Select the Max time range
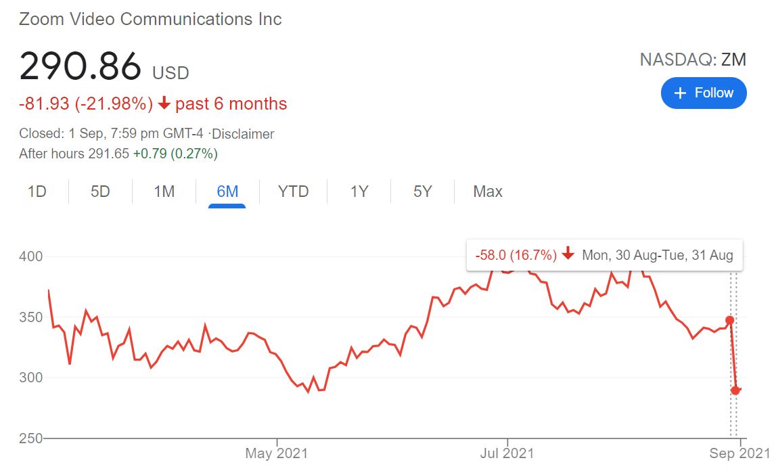This screenshot has width=774, height=475. point(488,191)
